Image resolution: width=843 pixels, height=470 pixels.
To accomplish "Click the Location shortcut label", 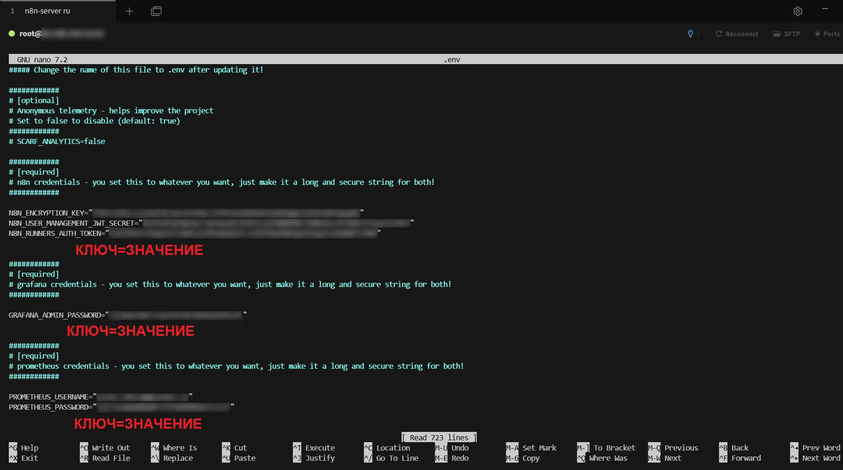I will click(393, 448).
